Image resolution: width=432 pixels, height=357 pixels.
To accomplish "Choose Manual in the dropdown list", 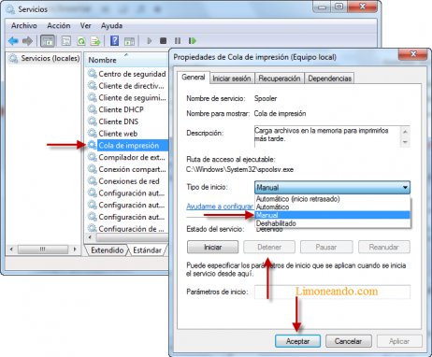I will (x=332, y=215).
